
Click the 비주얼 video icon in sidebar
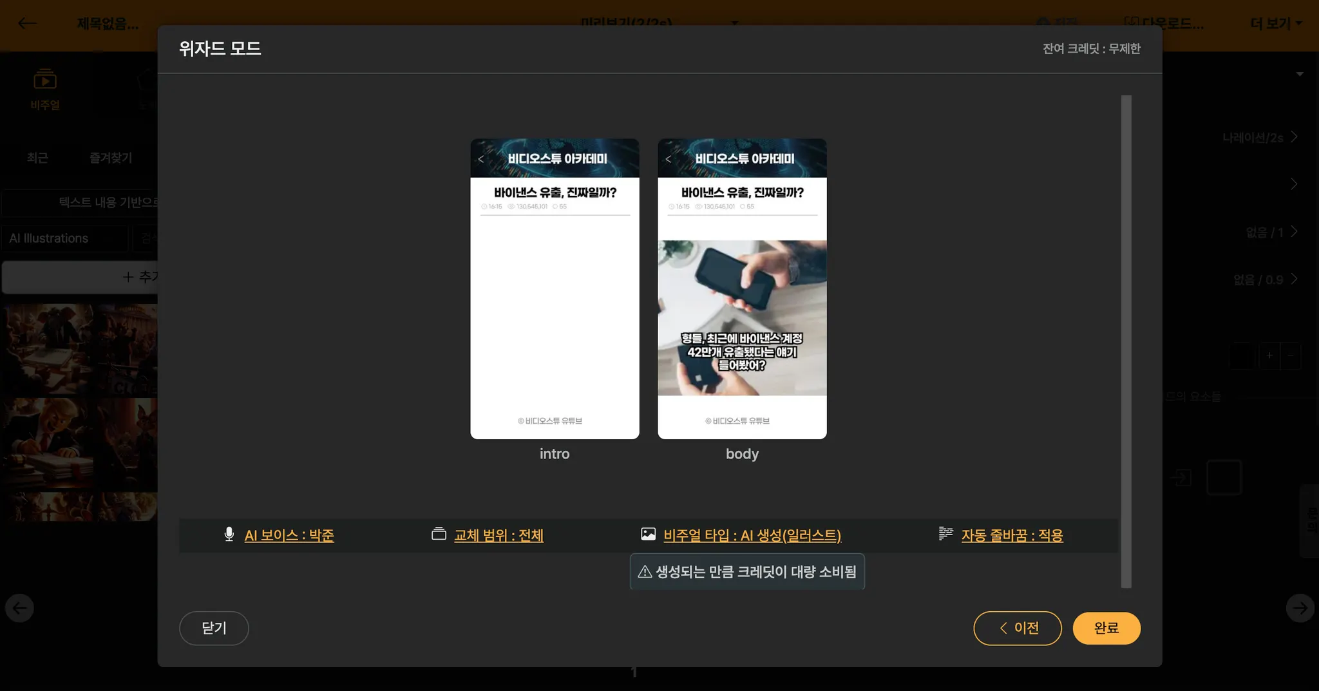[x=45, y=80]
